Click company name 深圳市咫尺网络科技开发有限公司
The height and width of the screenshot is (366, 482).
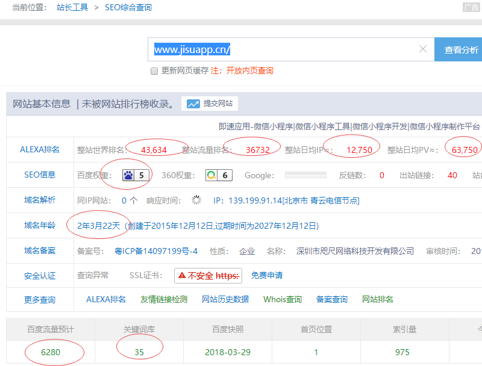point(355,251)
